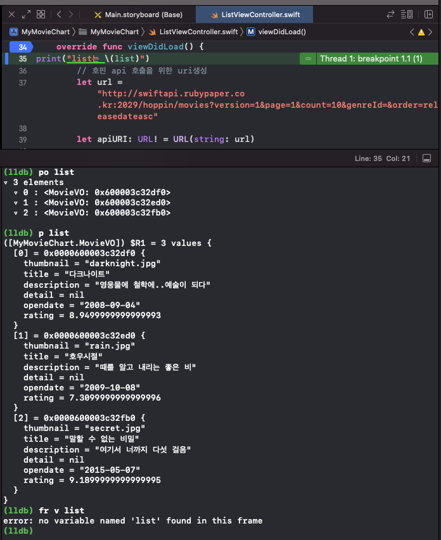Show issue warning triangle icon
The width and height of the screenshot is (441, 540).
click(x=421, y=32)
